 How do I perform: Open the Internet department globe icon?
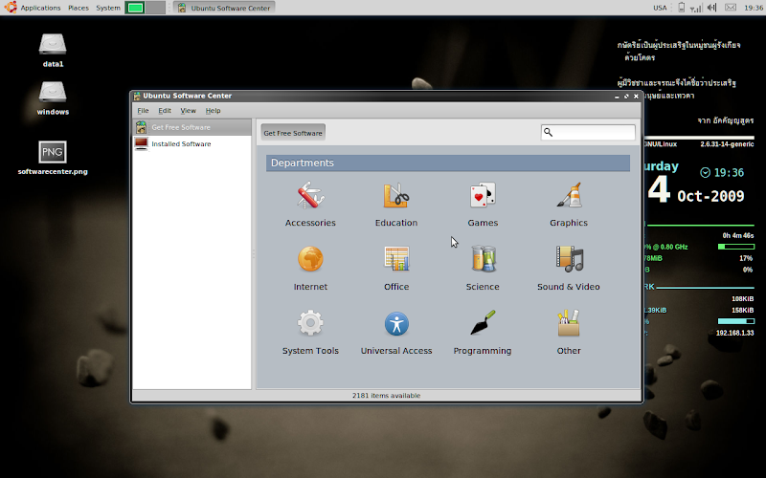310,259
